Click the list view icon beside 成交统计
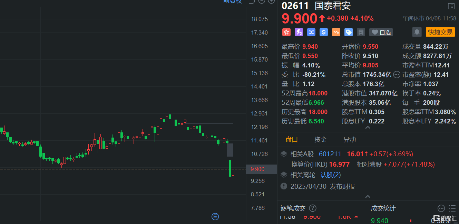Image resolution: width=459 pixels, height=224 pixels. [x=452, y=208]
